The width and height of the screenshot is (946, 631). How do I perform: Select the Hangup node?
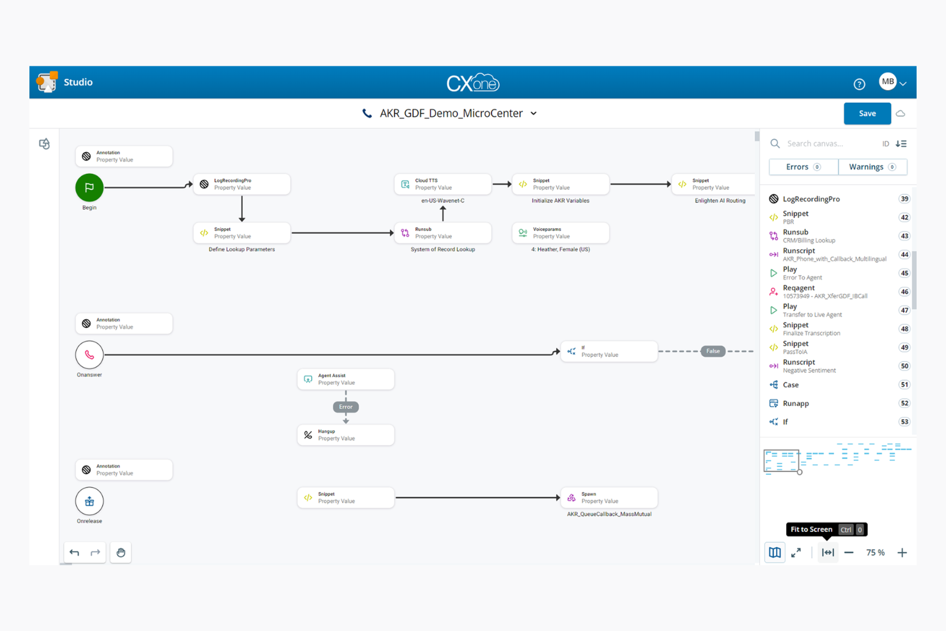[x=346, y=435]
